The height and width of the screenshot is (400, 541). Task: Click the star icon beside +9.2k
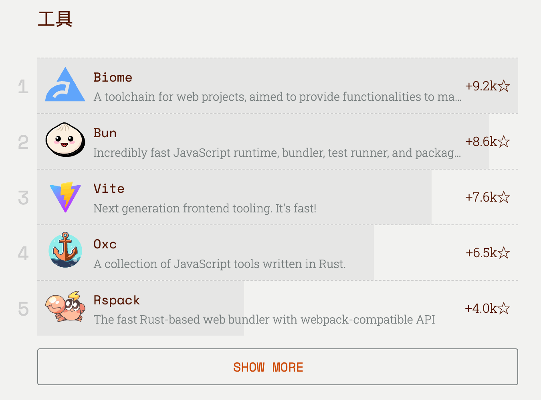point(504,86)
